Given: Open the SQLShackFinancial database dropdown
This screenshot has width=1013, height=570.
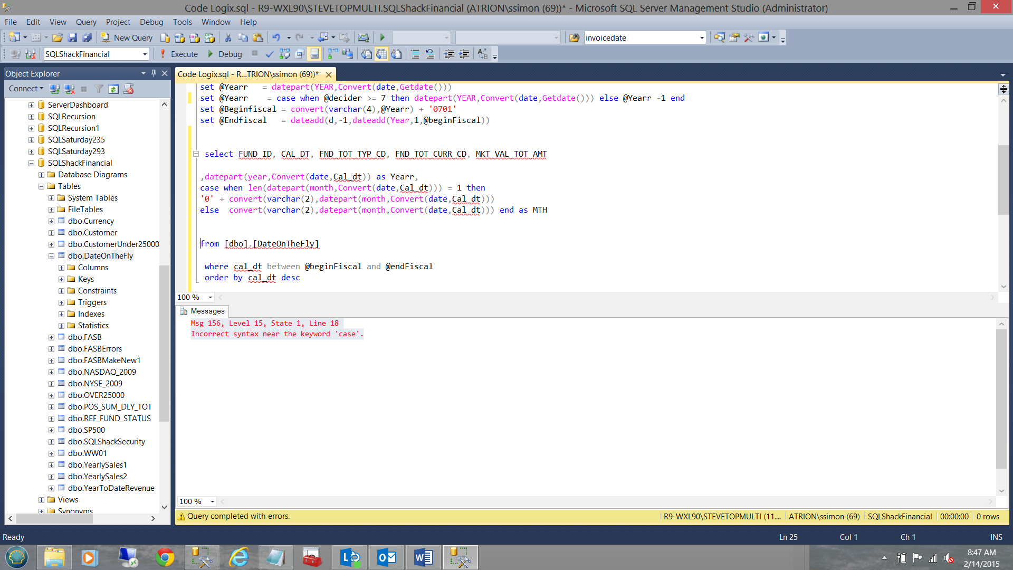Looking at the screenshot, I should click(145, 54).
